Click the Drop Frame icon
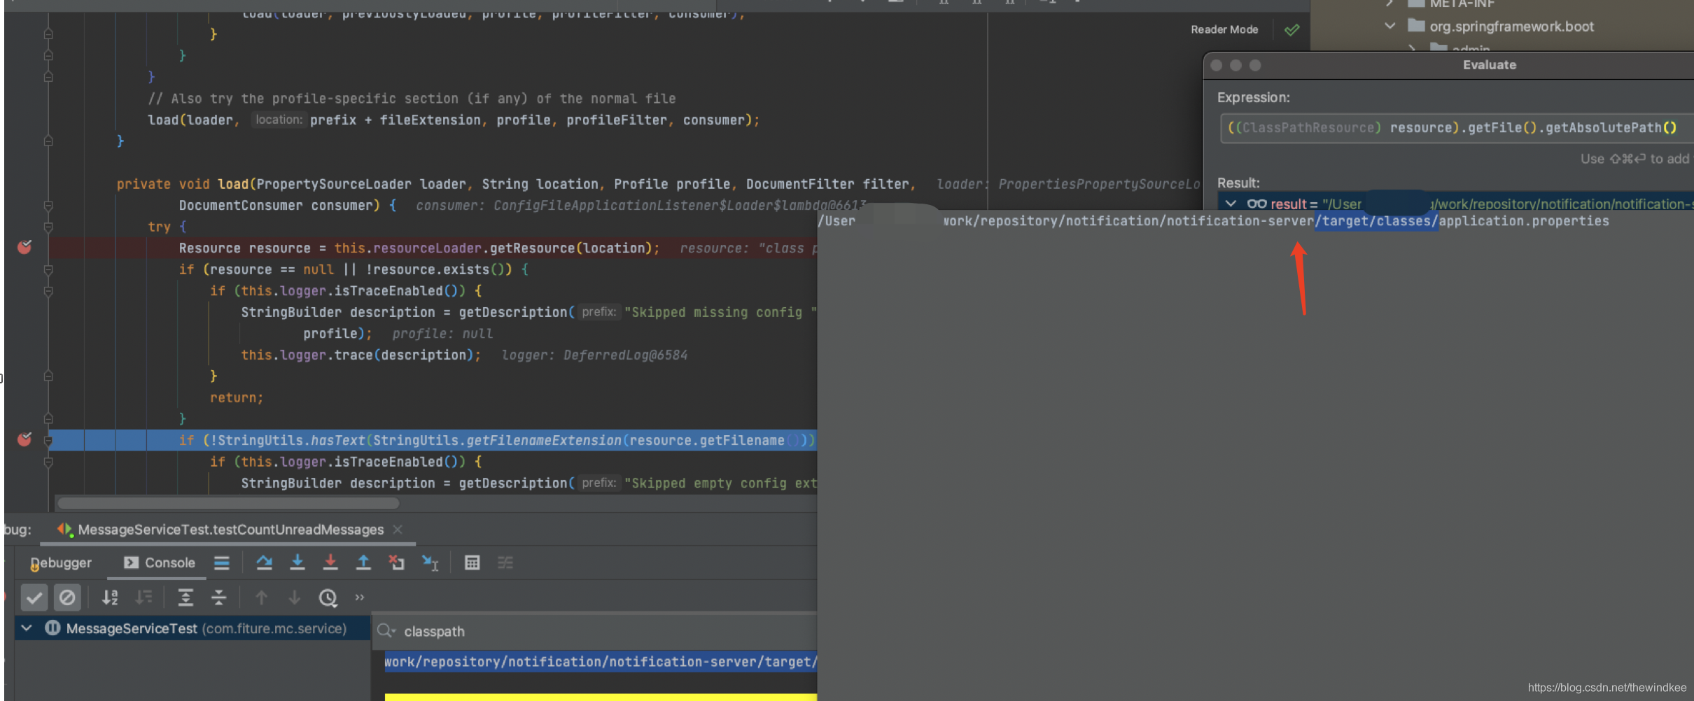This screenshot has width=1694, height=701. pyautogui.click(x=397, y=562)
